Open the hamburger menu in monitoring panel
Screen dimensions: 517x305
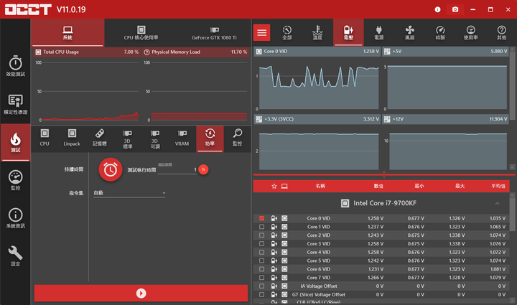262,32
